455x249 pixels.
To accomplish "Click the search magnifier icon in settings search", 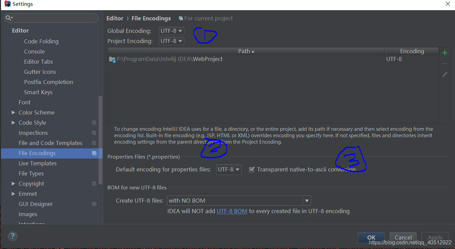I will click(9, 18).
